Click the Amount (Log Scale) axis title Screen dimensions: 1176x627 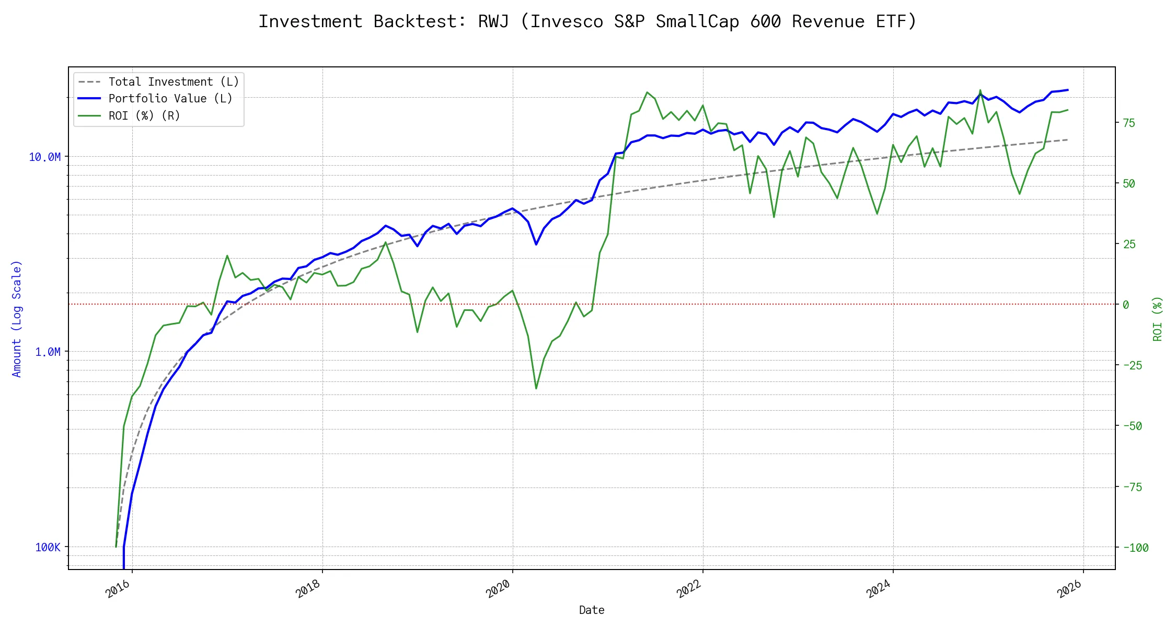pyautogui.click(x=17, y=319)
